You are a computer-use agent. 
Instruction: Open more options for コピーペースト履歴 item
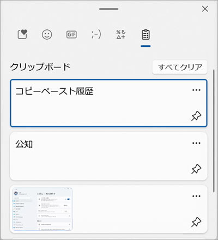196,90
